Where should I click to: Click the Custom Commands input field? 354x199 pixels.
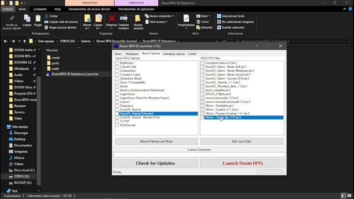coord(199,155)
